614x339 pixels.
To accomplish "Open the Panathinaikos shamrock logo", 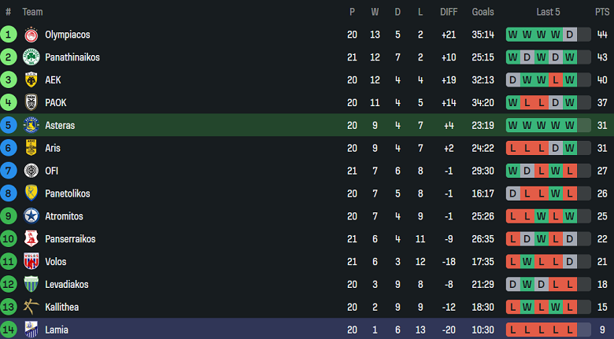I will click(x=31, y=57).
